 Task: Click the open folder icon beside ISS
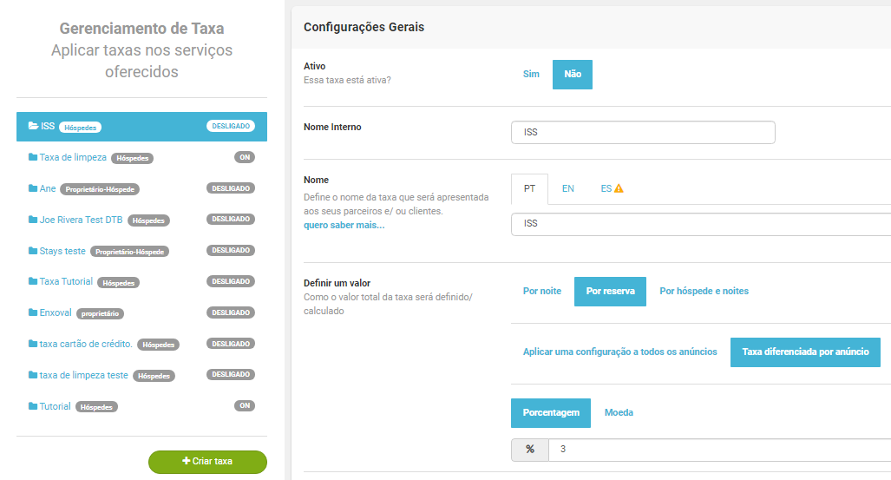[x=34, y=126]
